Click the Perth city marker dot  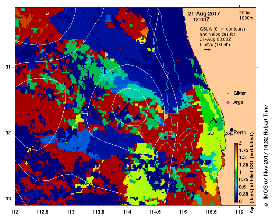(x=232, y=130)
